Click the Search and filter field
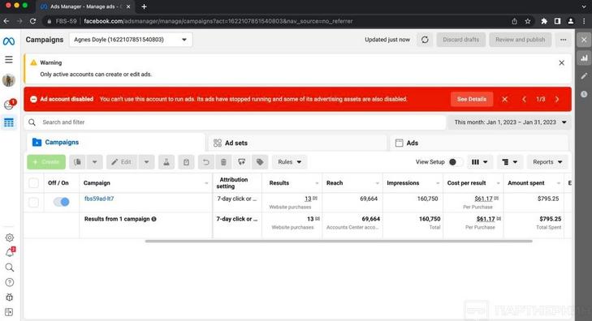The width and height of the screenshot is (592, 321). tap(236, 122)
